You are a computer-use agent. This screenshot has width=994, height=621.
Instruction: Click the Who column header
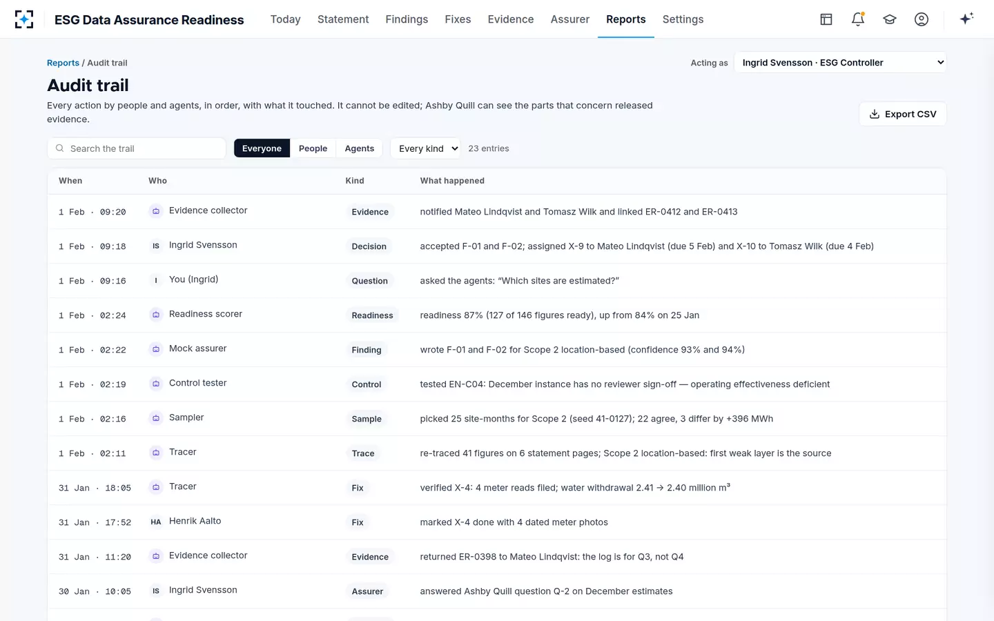[157, 181]
